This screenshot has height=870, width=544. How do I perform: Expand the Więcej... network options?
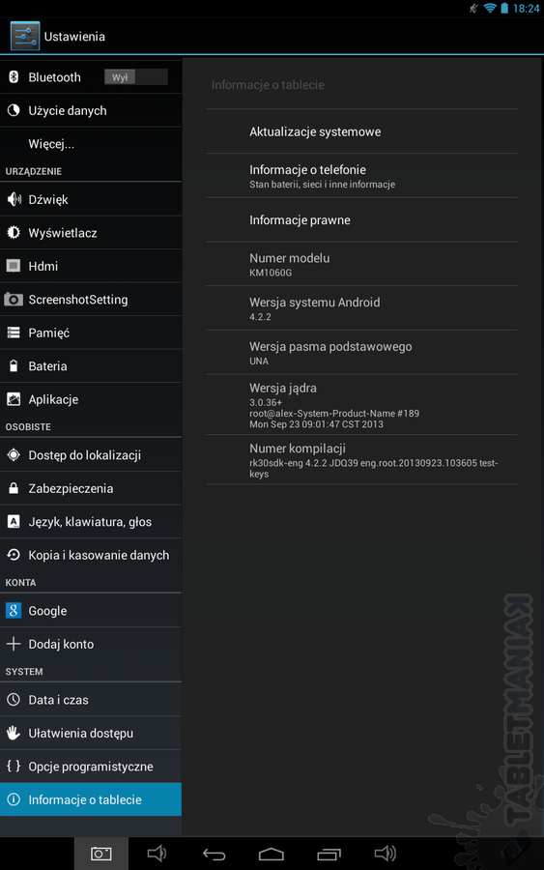(x=91, y=144)
